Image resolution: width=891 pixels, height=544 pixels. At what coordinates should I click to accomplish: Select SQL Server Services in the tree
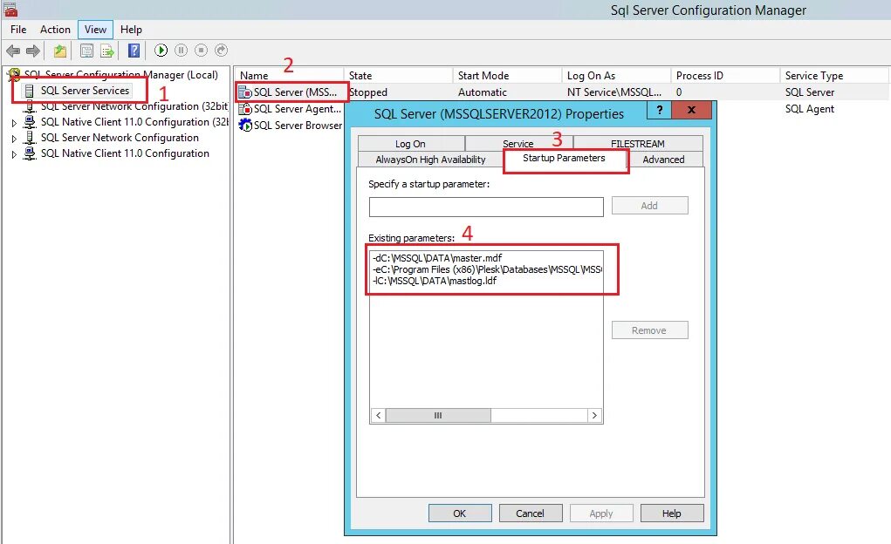pos(85,91)
